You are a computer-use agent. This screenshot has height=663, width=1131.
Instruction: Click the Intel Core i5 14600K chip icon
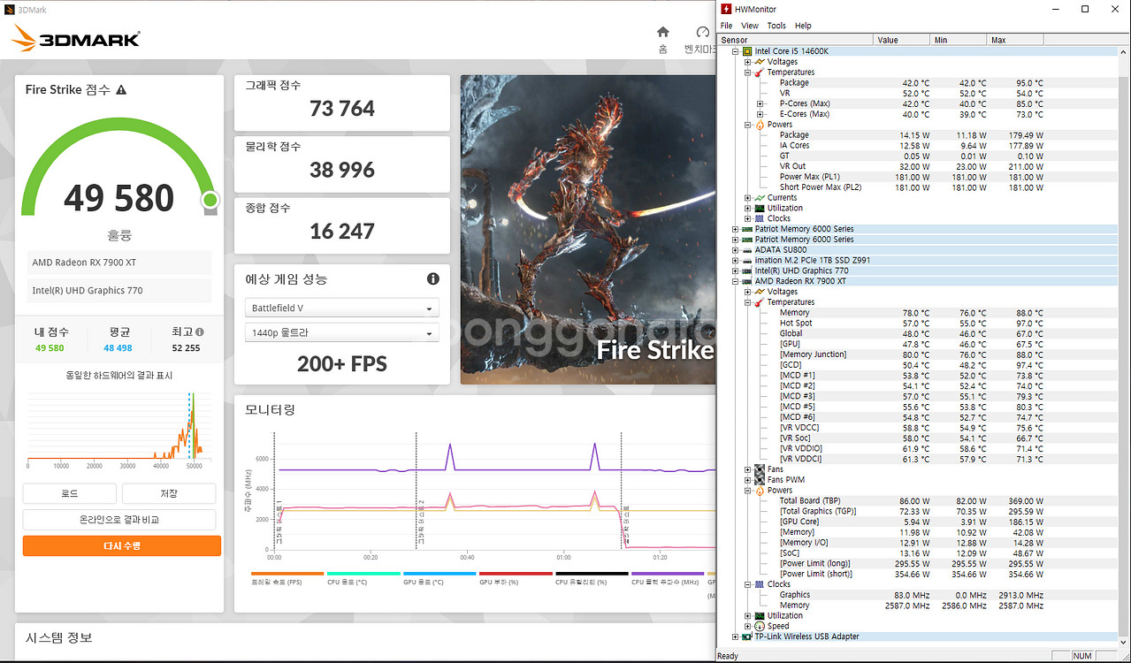coord(747,51)
